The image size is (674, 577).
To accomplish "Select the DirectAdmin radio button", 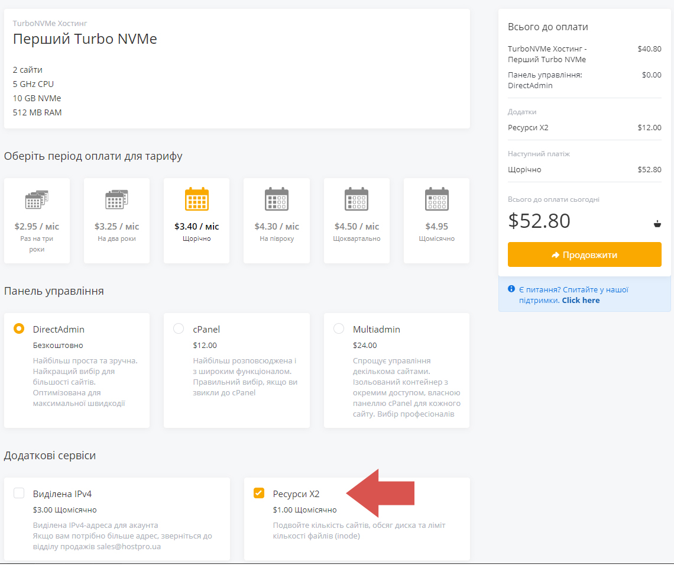I will [19, 328].
